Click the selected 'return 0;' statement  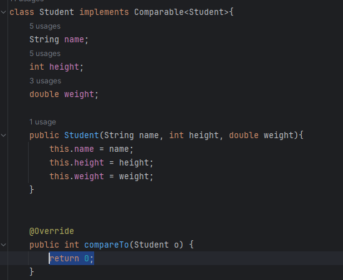pyautogui.click(x=72, y=258)
